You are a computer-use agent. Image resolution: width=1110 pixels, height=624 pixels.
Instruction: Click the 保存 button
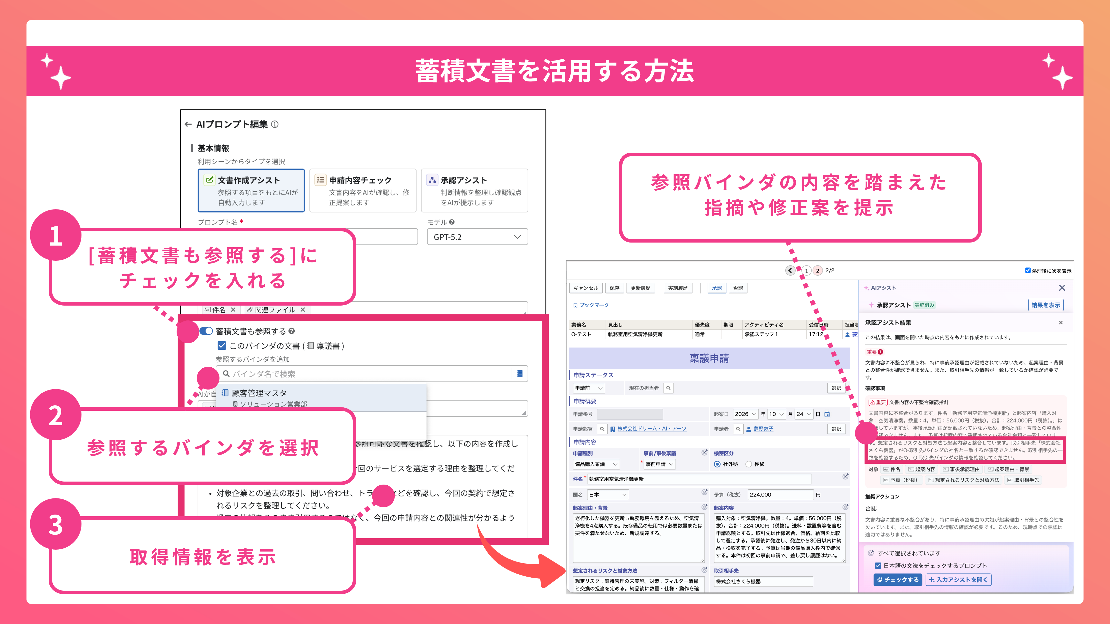click(x=615, y=288)
